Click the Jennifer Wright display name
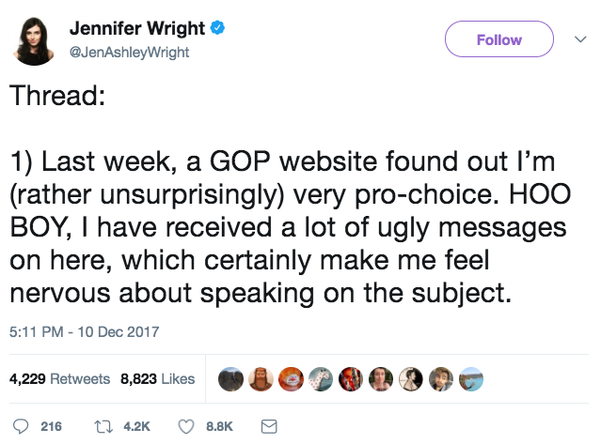 click(x=137, y=29)
